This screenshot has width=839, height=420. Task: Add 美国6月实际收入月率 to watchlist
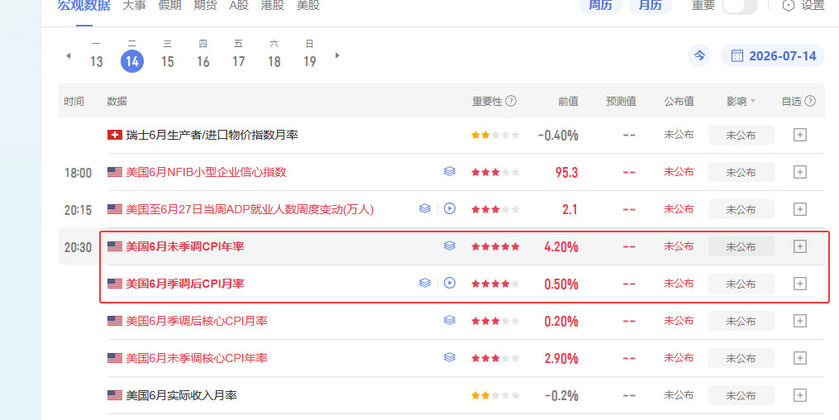tap(799, 395)
